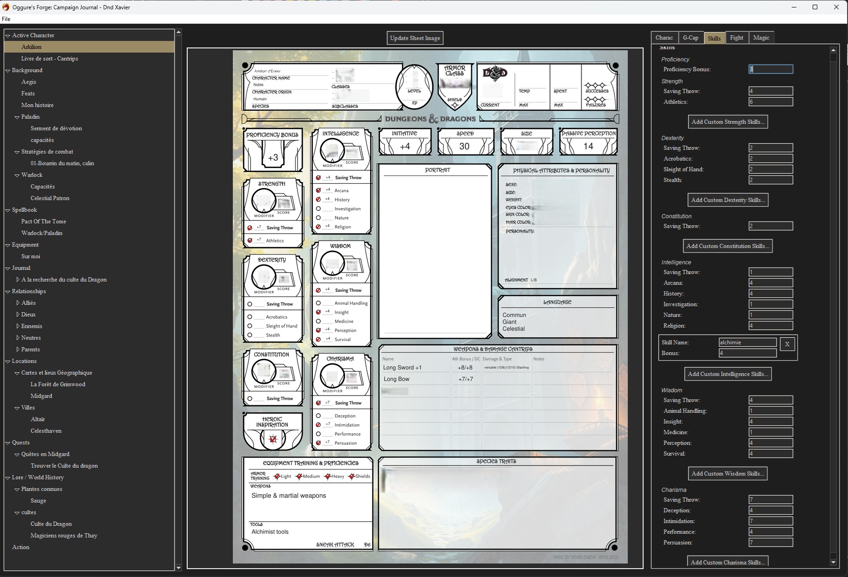The width and height of the screenshot is (848, 577).
Task: Click the D&D logo on the sheet
Action: (495, 74)
